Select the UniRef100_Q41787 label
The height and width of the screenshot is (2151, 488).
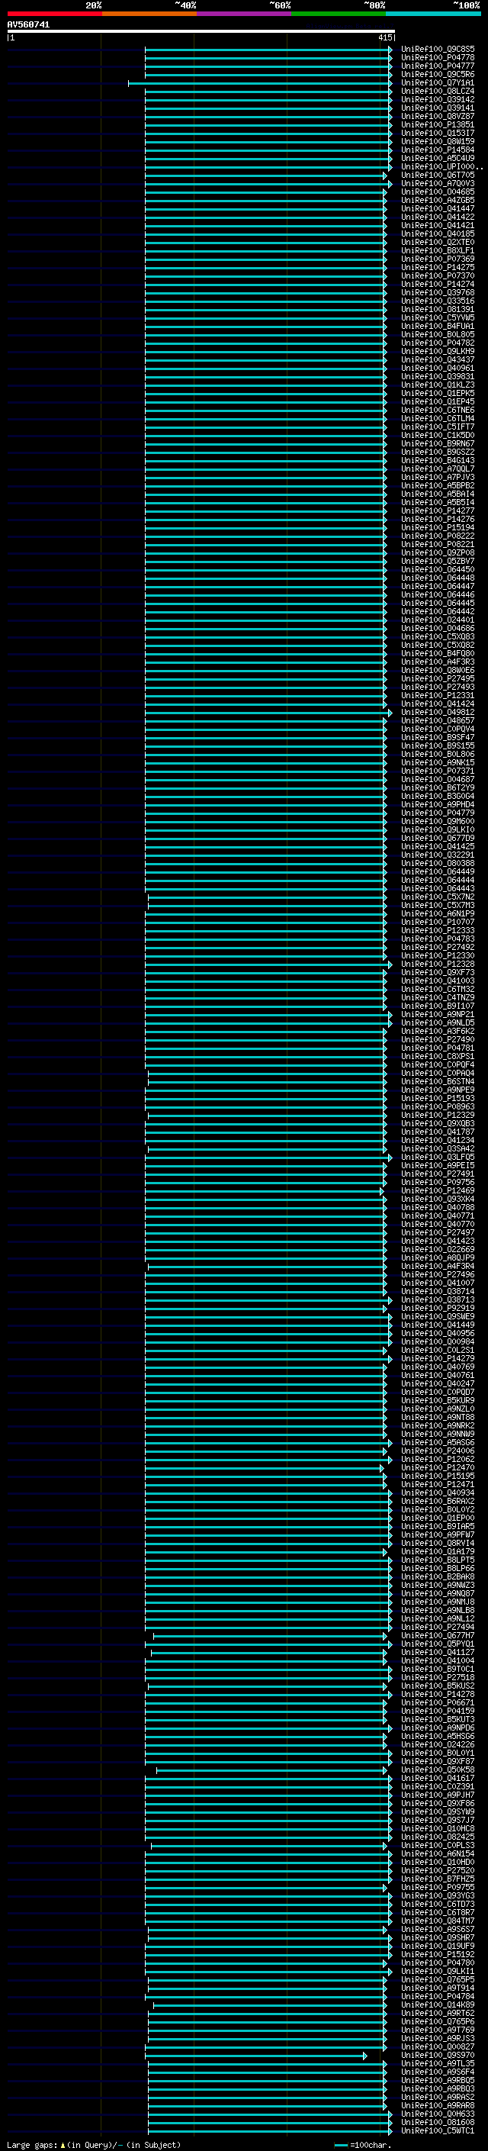click(x=437, y=1132)
